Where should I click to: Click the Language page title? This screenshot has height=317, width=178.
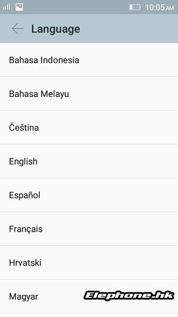pos(55,29)
